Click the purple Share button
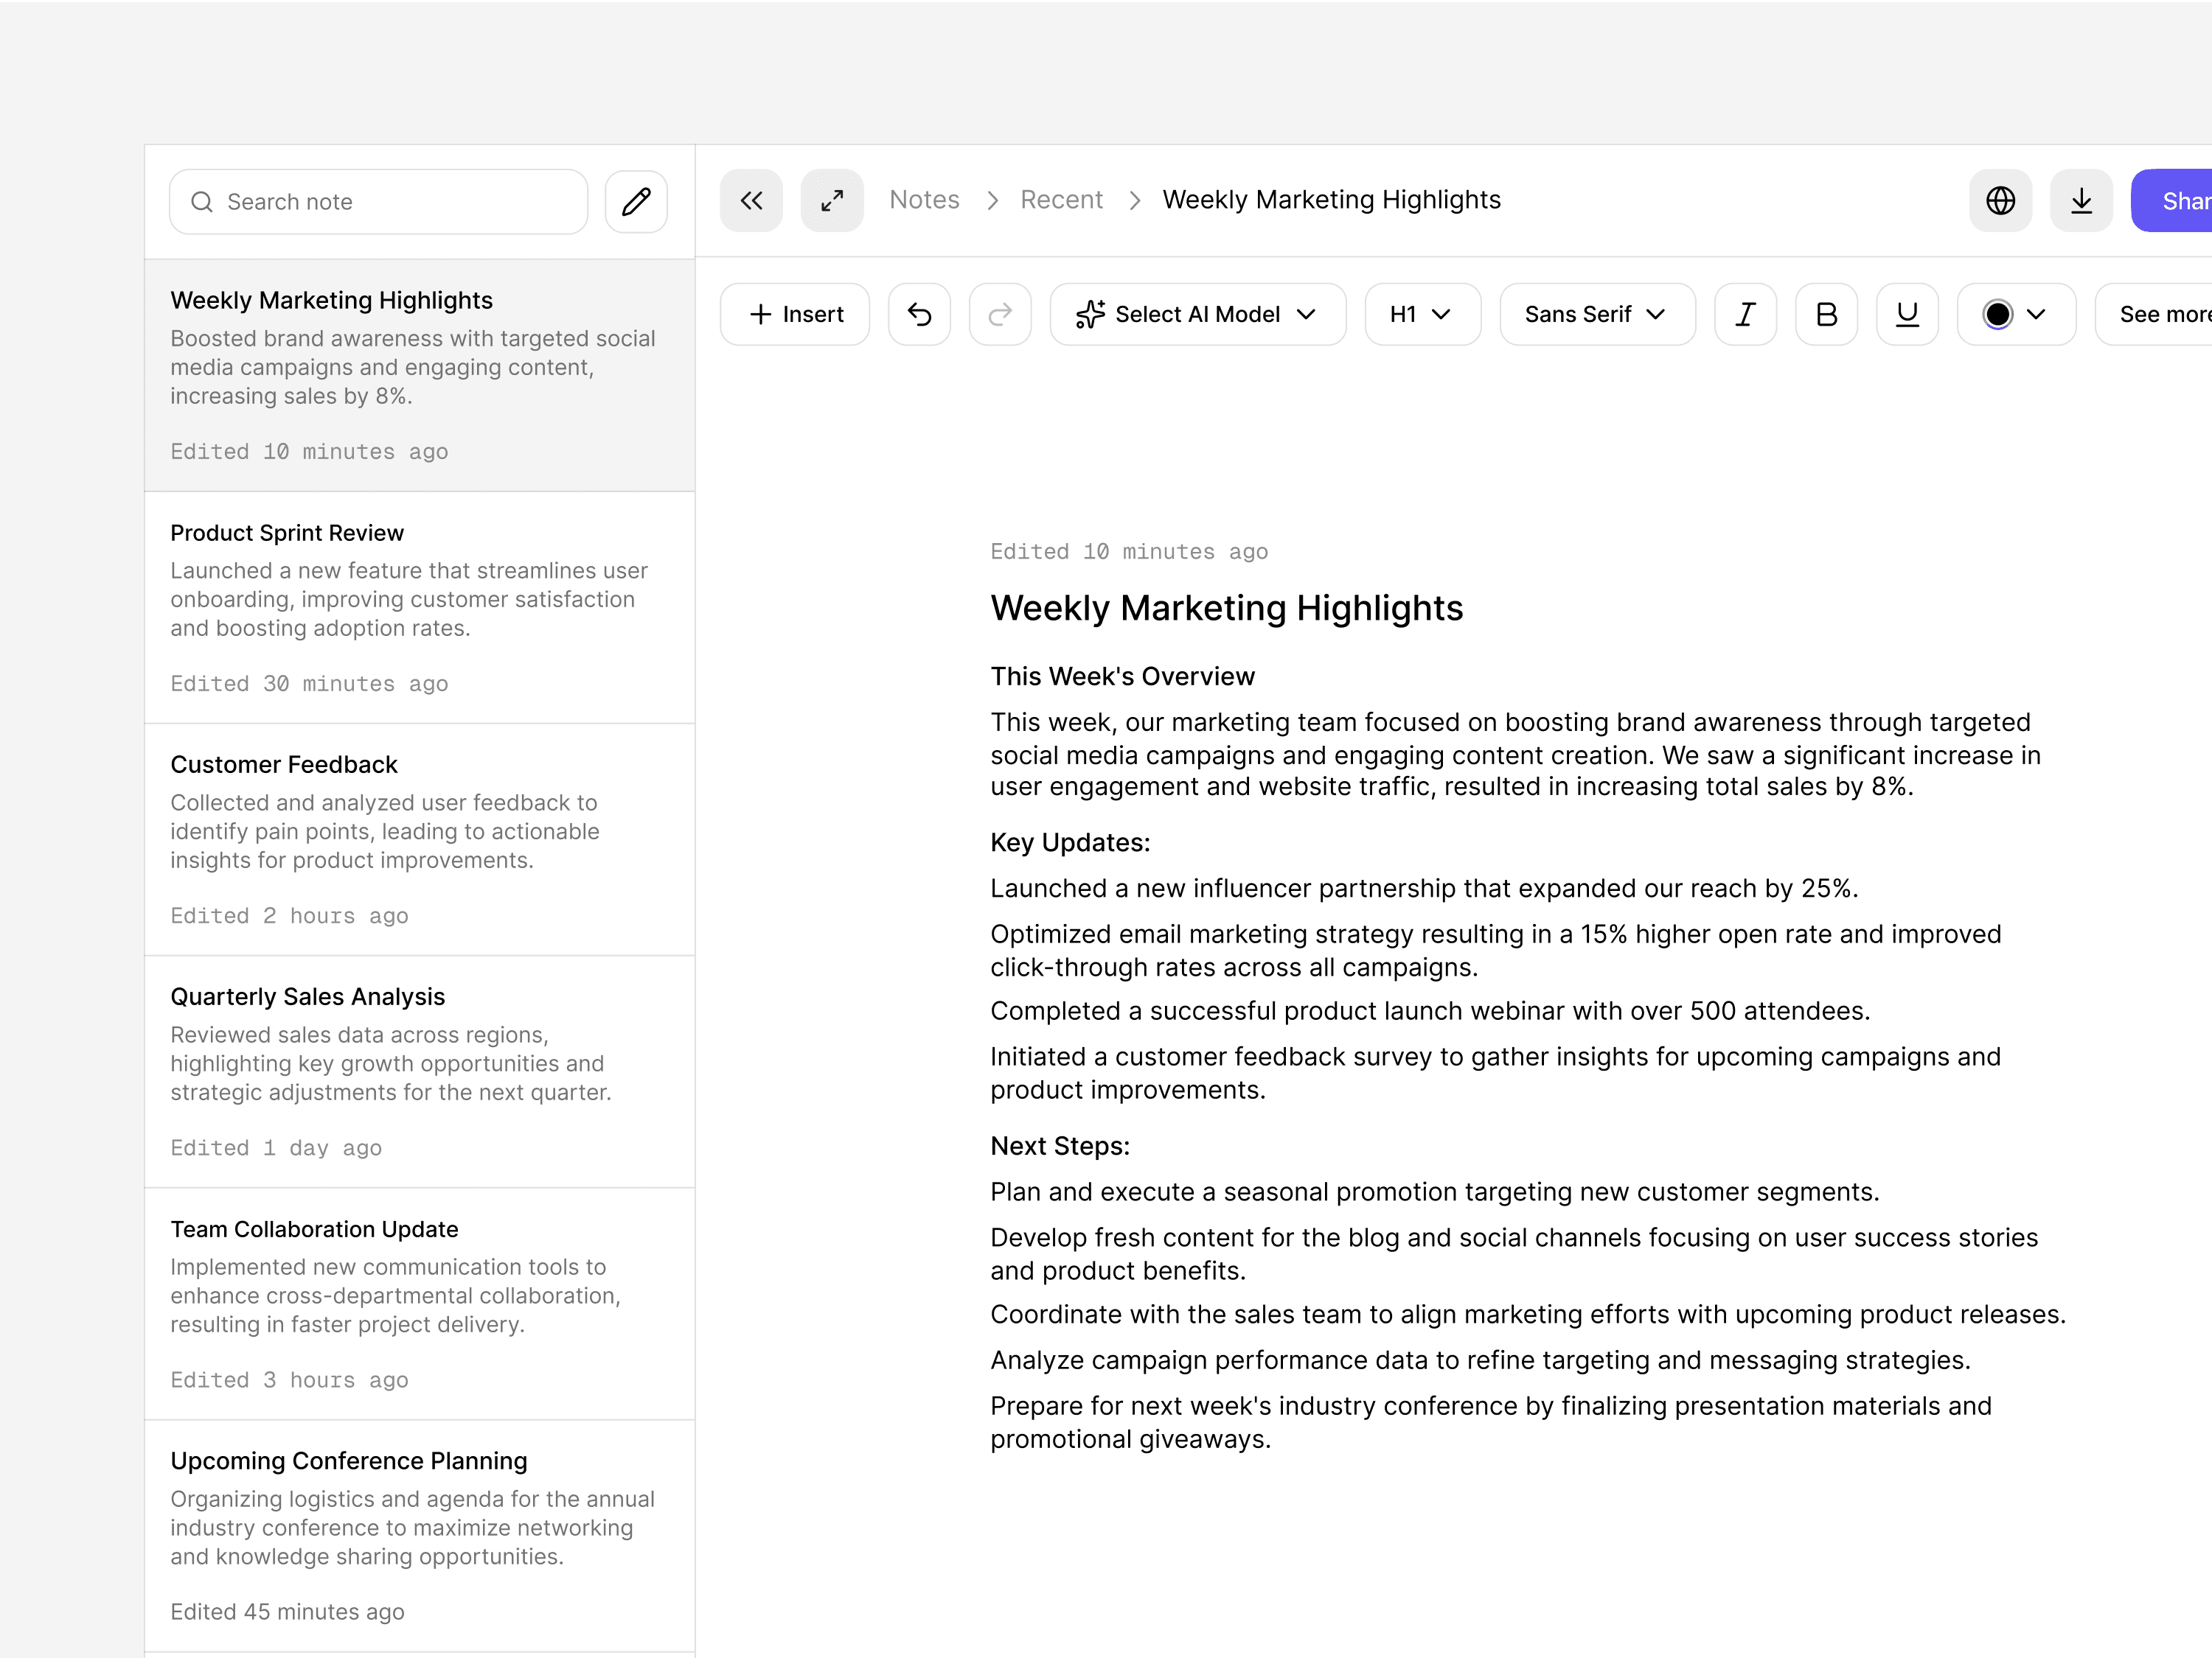2212x1658 pixels. (2172, 200)
